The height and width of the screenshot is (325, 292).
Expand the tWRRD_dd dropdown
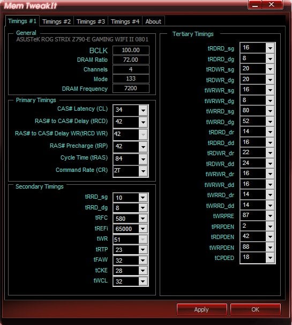270,205
